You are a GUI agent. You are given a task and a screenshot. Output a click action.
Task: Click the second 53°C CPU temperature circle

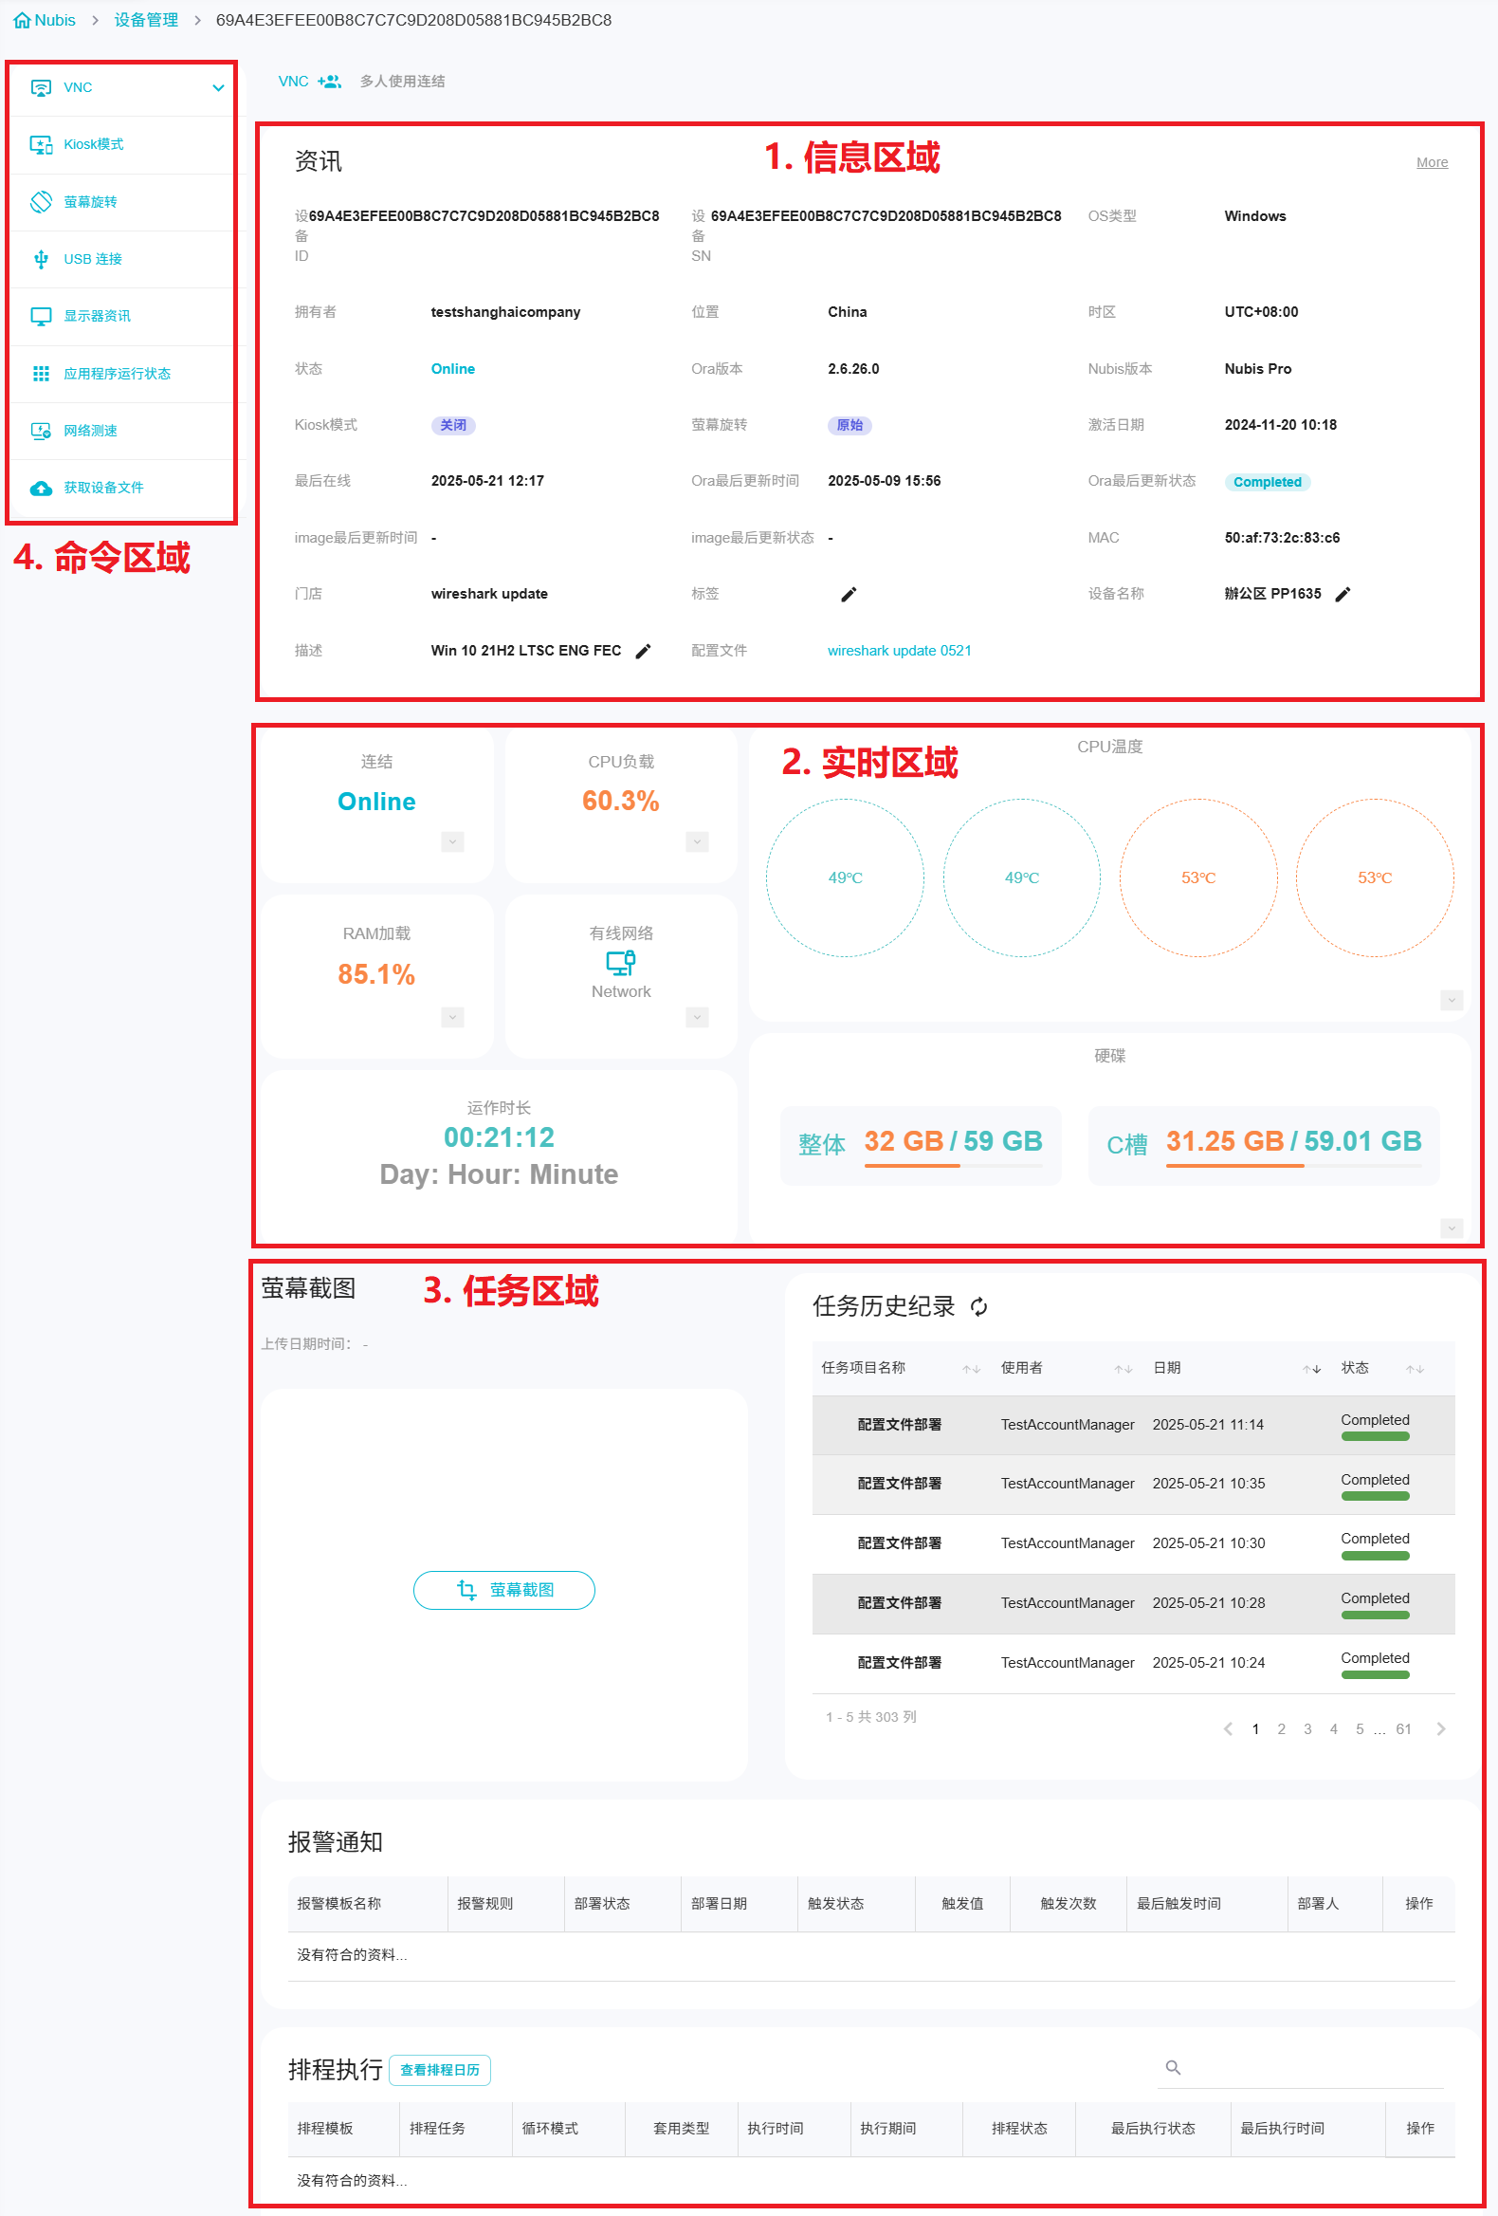(x=1374, y=877)
